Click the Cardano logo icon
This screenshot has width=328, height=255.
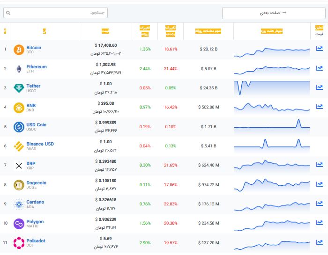coord(19,204)
